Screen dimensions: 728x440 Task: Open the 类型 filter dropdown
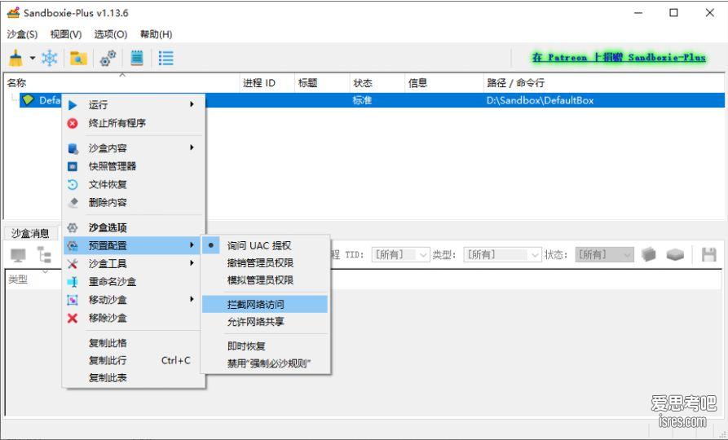(x=502, y=255)
